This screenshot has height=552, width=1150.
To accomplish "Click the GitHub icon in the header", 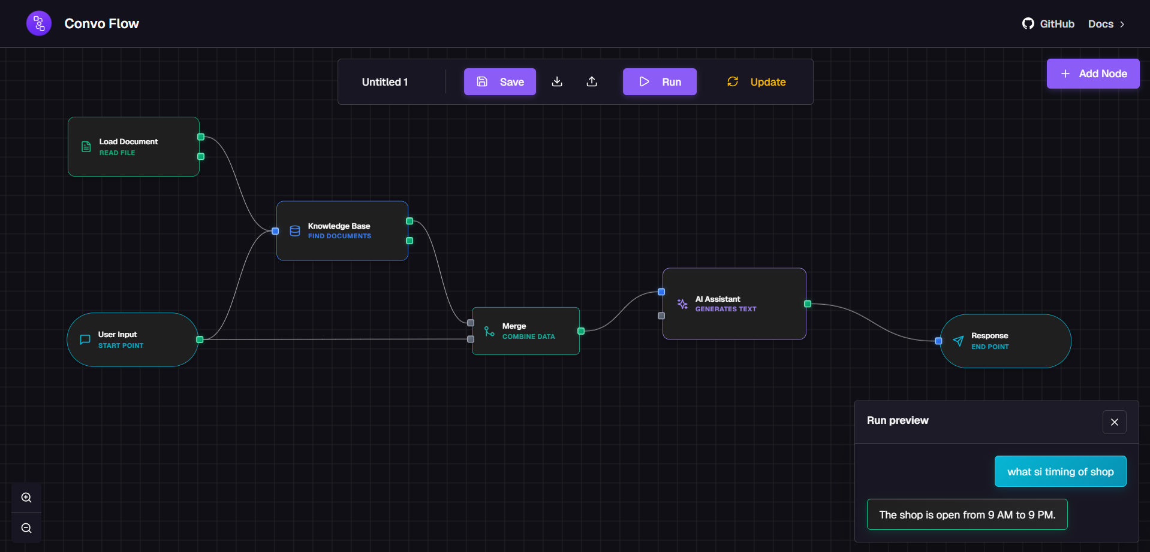I will click(1028, 23).
